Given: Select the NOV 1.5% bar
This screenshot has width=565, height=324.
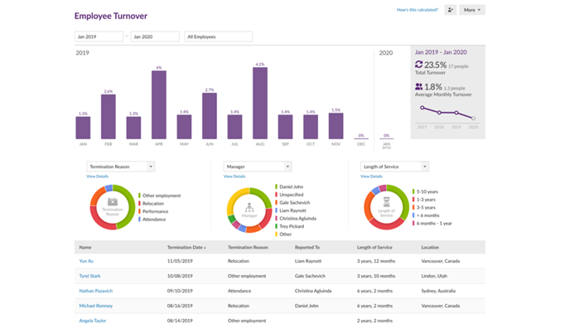Looking at the screenshot, I should click(336, 126).
